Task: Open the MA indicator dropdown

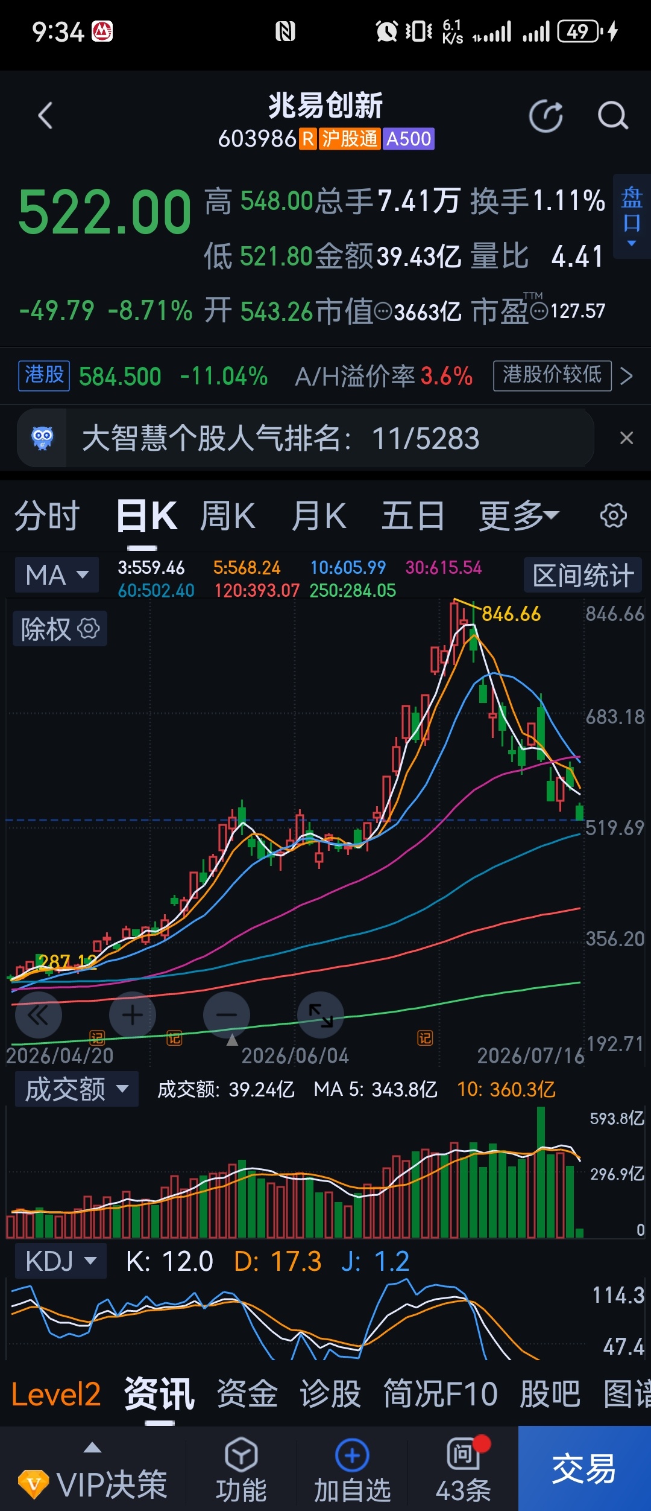Action: [x=57, y=574]
